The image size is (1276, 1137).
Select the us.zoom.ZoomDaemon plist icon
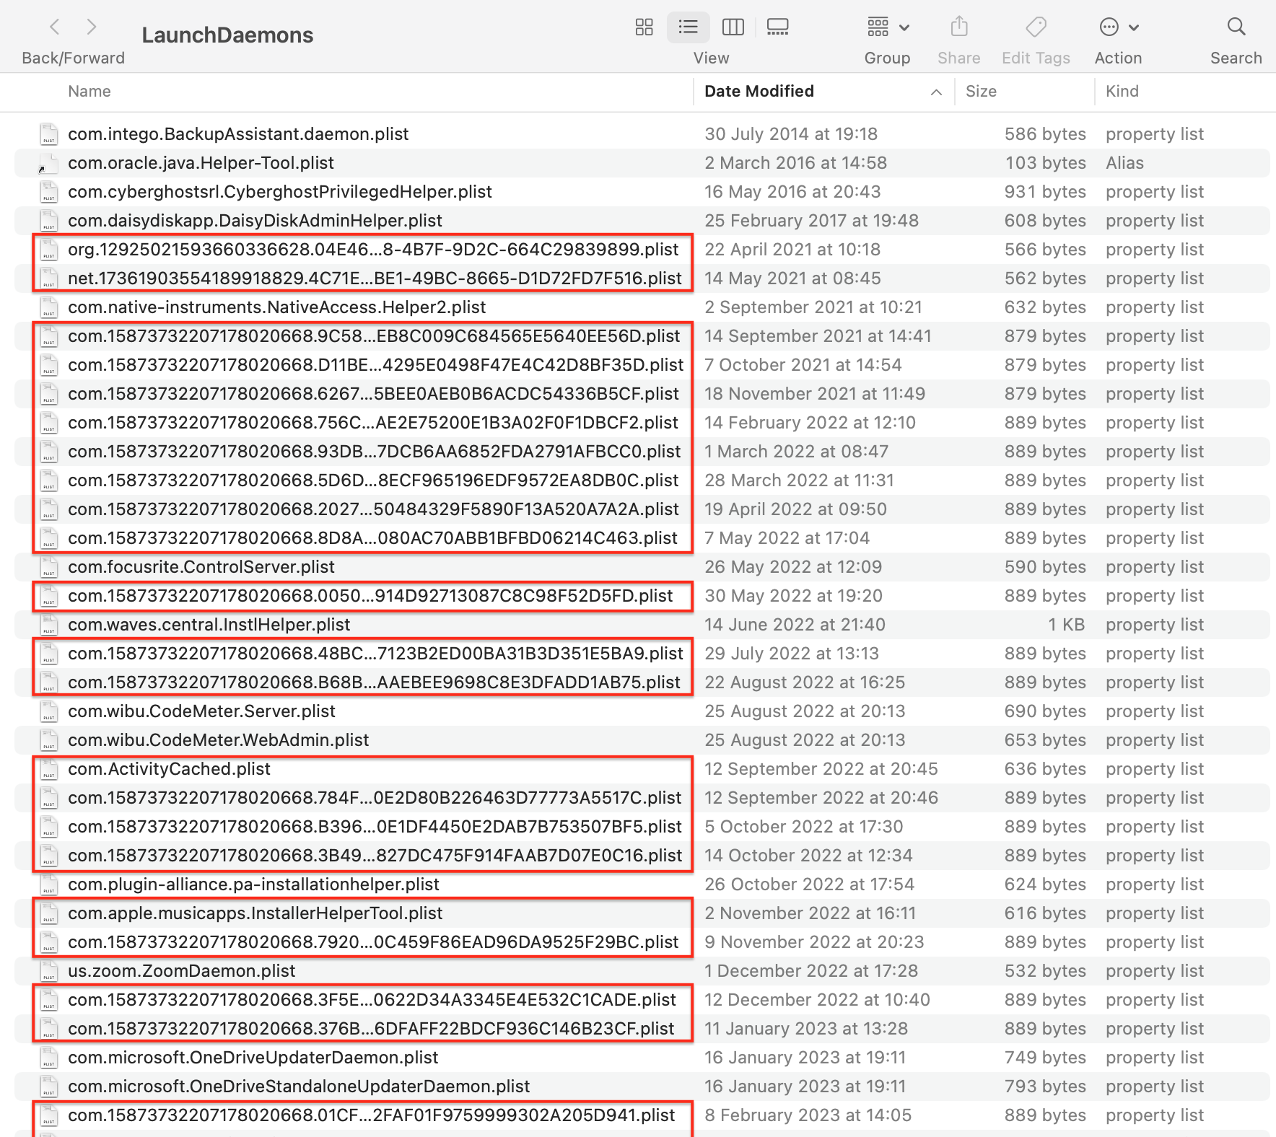click(x=49, y=971)
